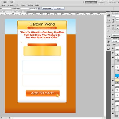Select the blue layer thumbnail
119x119 pixels.
tap(117, 76)
